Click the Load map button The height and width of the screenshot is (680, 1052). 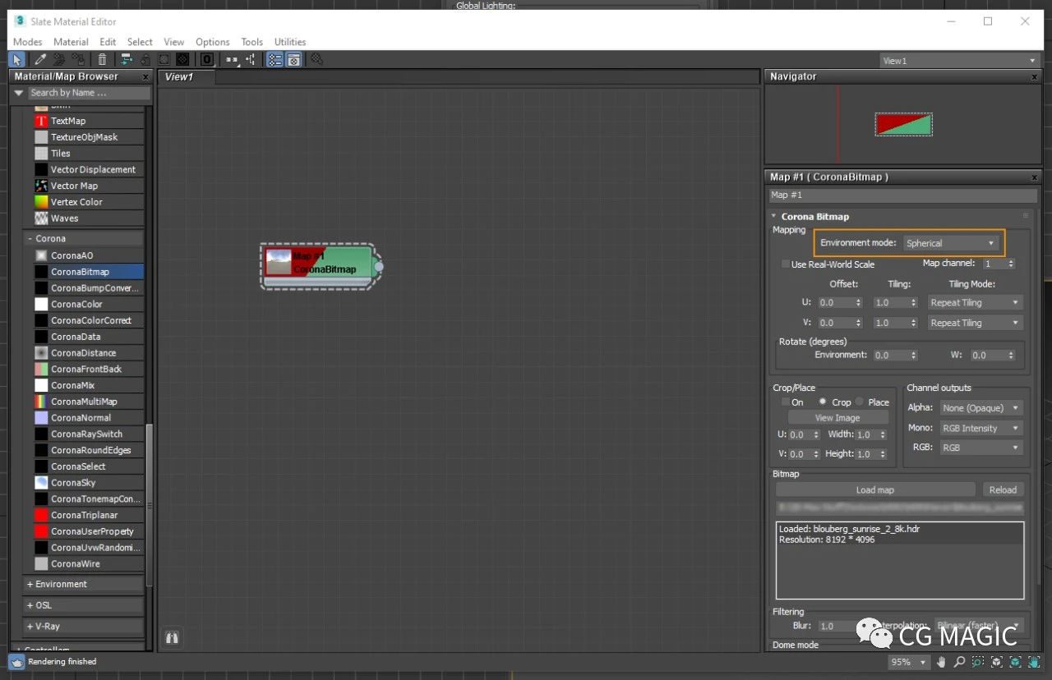coord(875,490)
